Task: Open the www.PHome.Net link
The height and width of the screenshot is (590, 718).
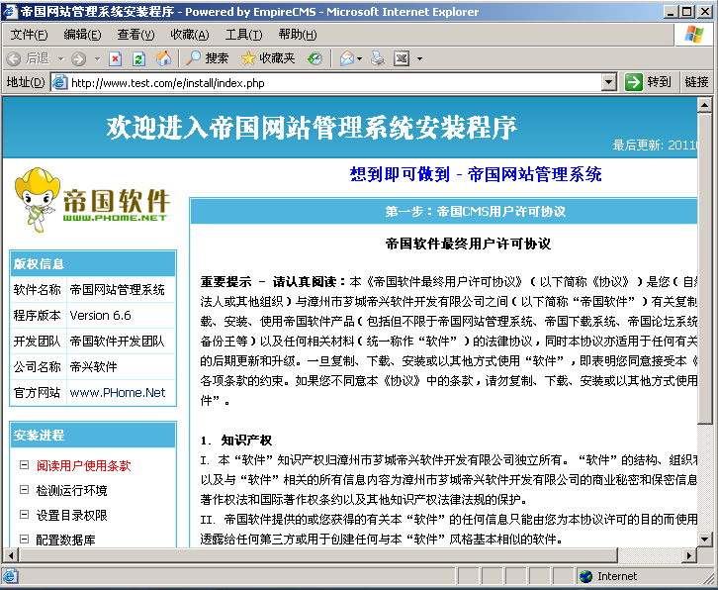Action: coord(118,393)
